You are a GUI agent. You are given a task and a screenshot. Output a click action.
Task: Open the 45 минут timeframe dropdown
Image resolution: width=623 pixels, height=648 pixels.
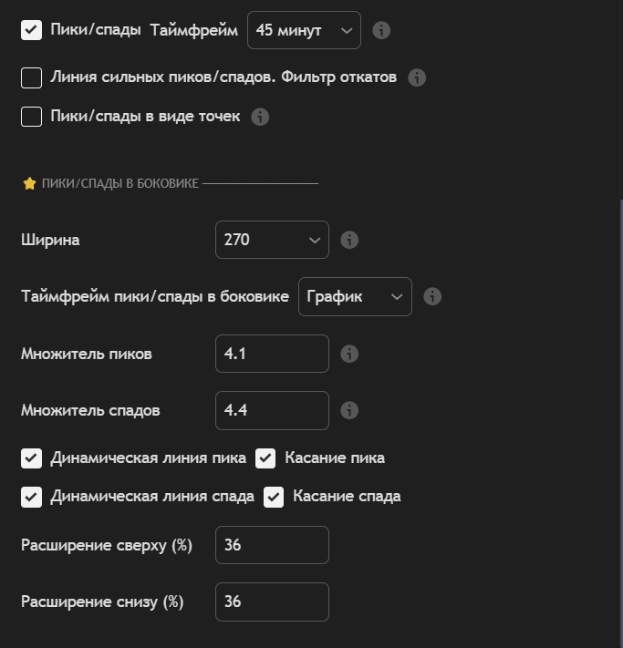(304, 30)
